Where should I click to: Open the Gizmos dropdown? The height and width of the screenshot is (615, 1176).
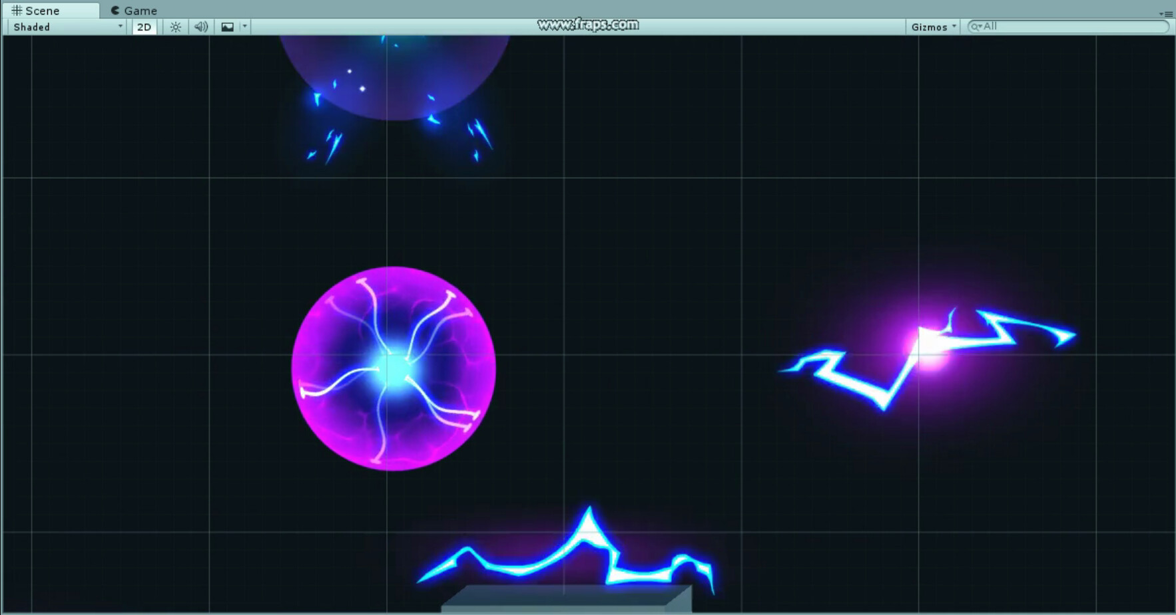click(932, 27)
